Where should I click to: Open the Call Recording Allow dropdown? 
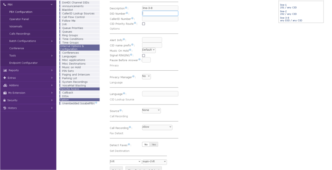coord(157,127)
